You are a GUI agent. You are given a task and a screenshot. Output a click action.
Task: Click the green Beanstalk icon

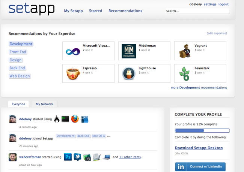184,73
